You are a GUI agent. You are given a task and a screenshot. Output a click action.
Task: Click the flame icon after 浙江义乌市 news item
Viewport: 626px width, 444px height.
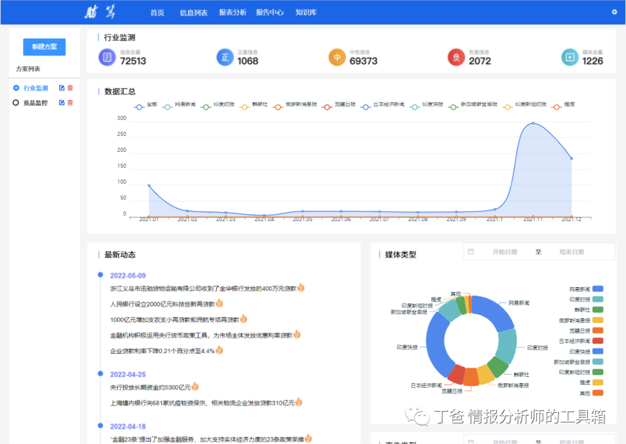point(301,287)
